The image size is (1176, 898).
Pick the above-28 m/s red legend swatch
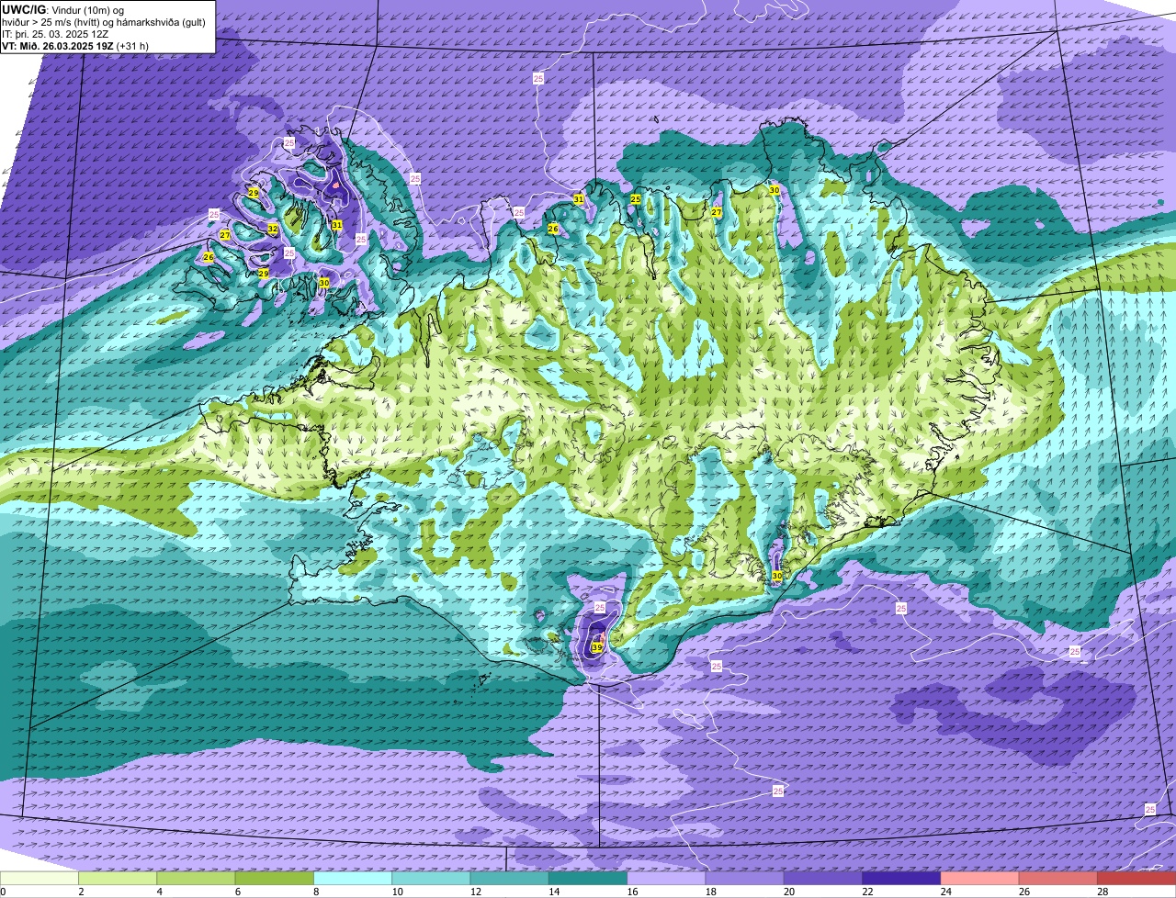[1136, 879]
